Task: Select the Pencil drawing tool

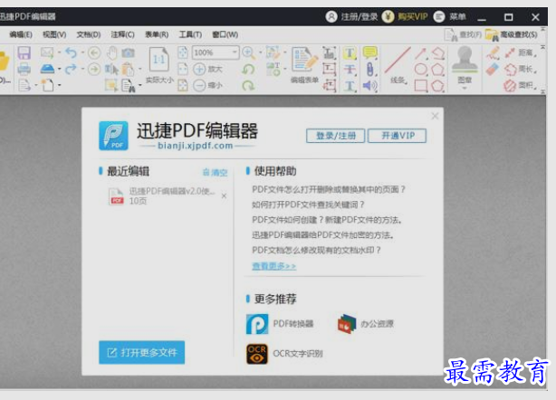Action: tap(493, 53)
